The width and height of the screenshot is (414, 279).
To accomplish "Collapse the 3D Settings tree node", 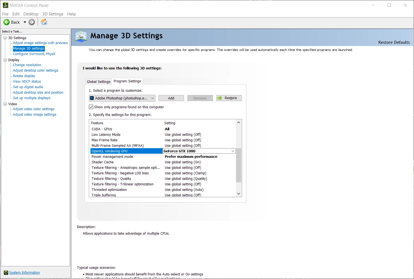I will pyautogui.click(x=5, y=38).
